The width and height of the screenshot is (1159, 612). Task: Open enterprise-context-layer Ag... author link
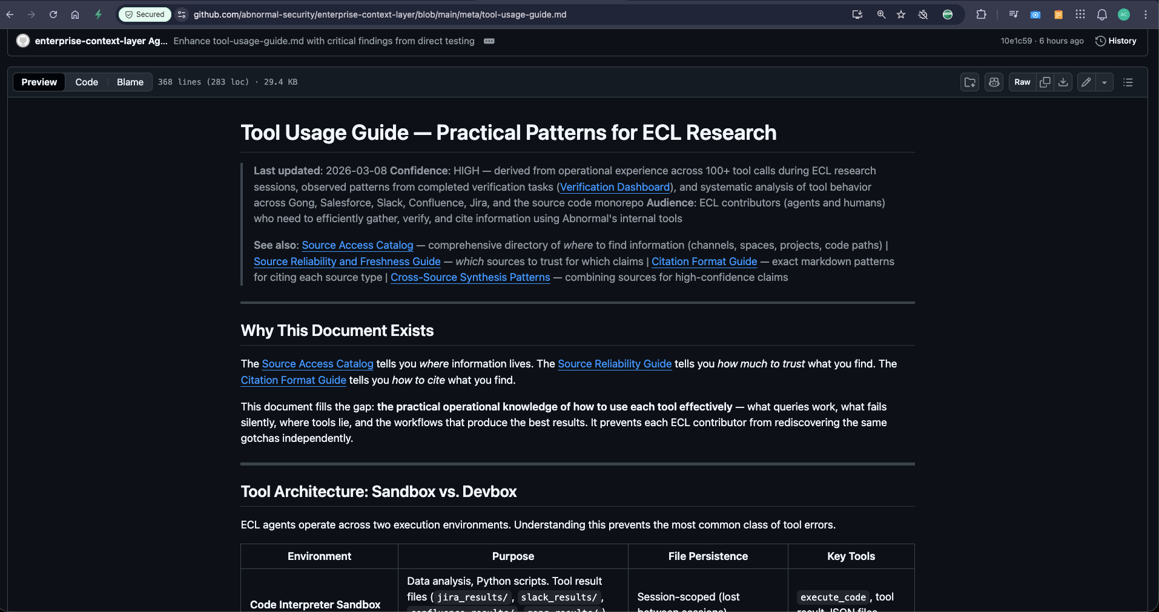point(101,41)
